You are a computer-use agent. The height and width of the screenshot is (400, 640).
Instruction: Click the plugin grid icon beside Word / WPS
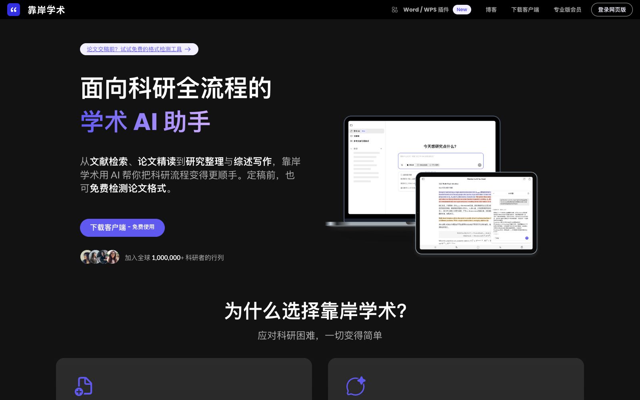(395, 10)
